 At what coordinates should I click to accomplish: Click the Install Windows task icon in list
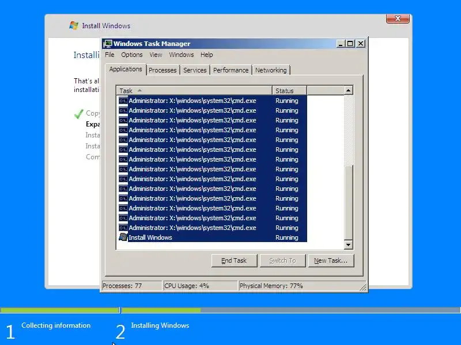tap(123, 237)
